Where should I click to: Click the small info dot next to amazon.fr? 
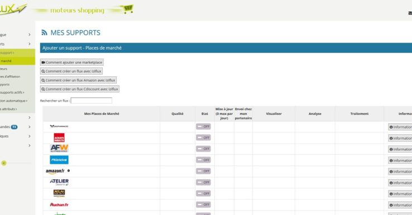(x=69, y=170)
